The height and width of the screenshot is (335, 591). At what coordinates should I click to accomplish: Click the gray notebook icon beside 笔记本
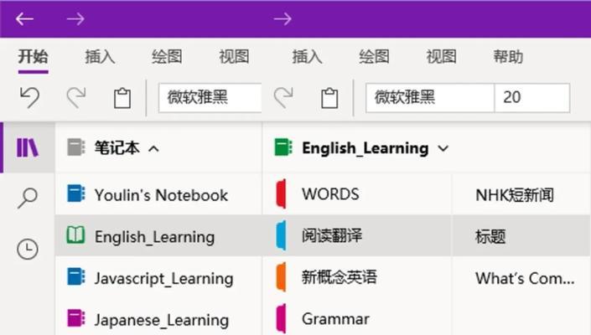(x=75, y=147)
